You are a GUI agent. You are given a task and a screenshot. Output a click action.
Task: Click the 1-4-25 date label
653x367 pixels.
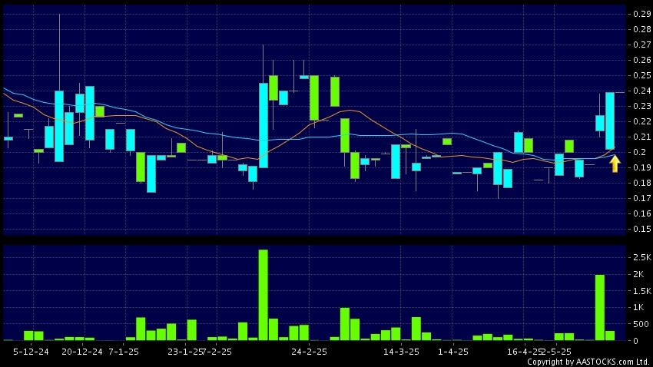[x=452, y=352]
